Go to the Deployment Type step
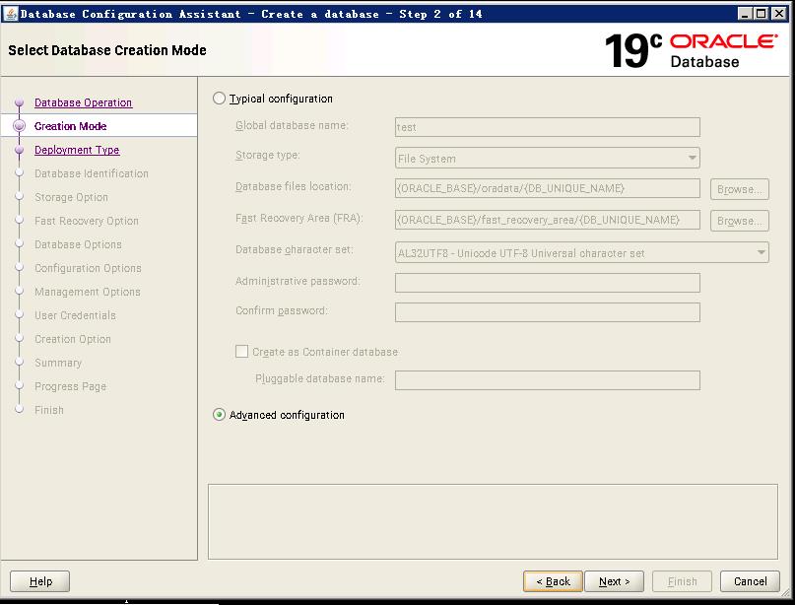The height and width of the screenshot is (605, 795). [77, 150]
